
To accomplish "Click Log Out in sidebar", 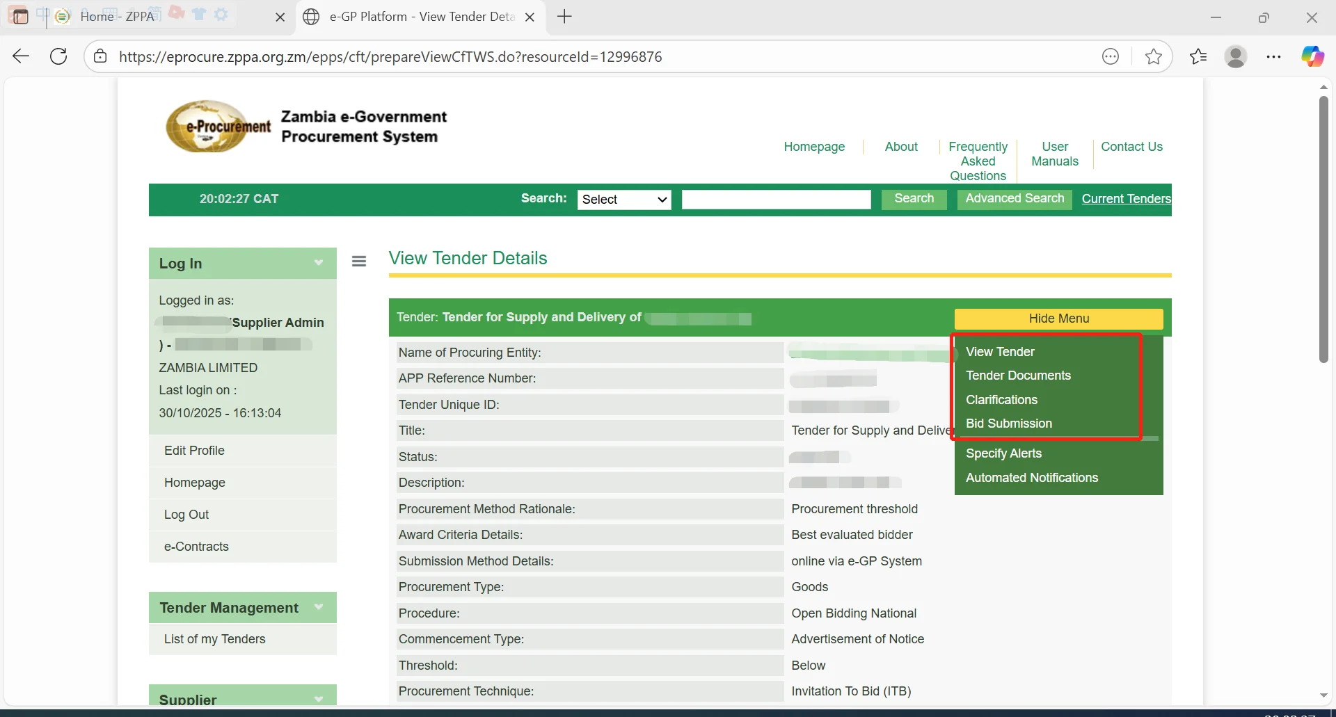I will pyautogui.click(x=243, y=515).
